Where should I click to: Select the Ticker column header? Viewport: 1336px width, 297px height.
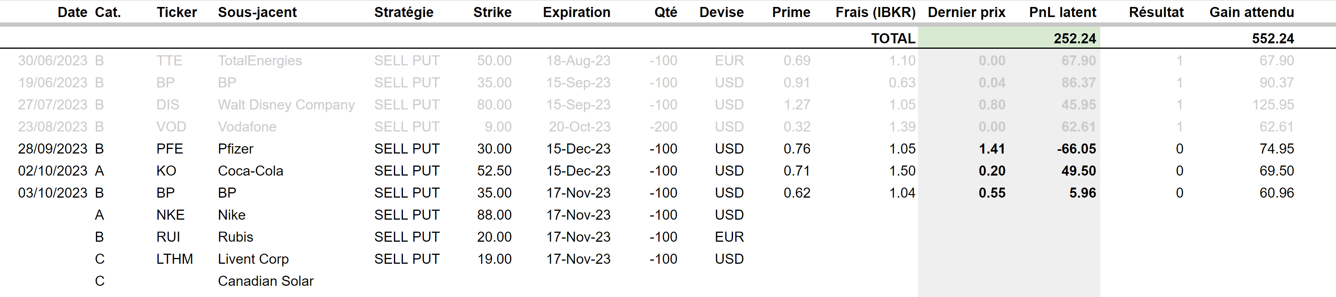(176, 12)
